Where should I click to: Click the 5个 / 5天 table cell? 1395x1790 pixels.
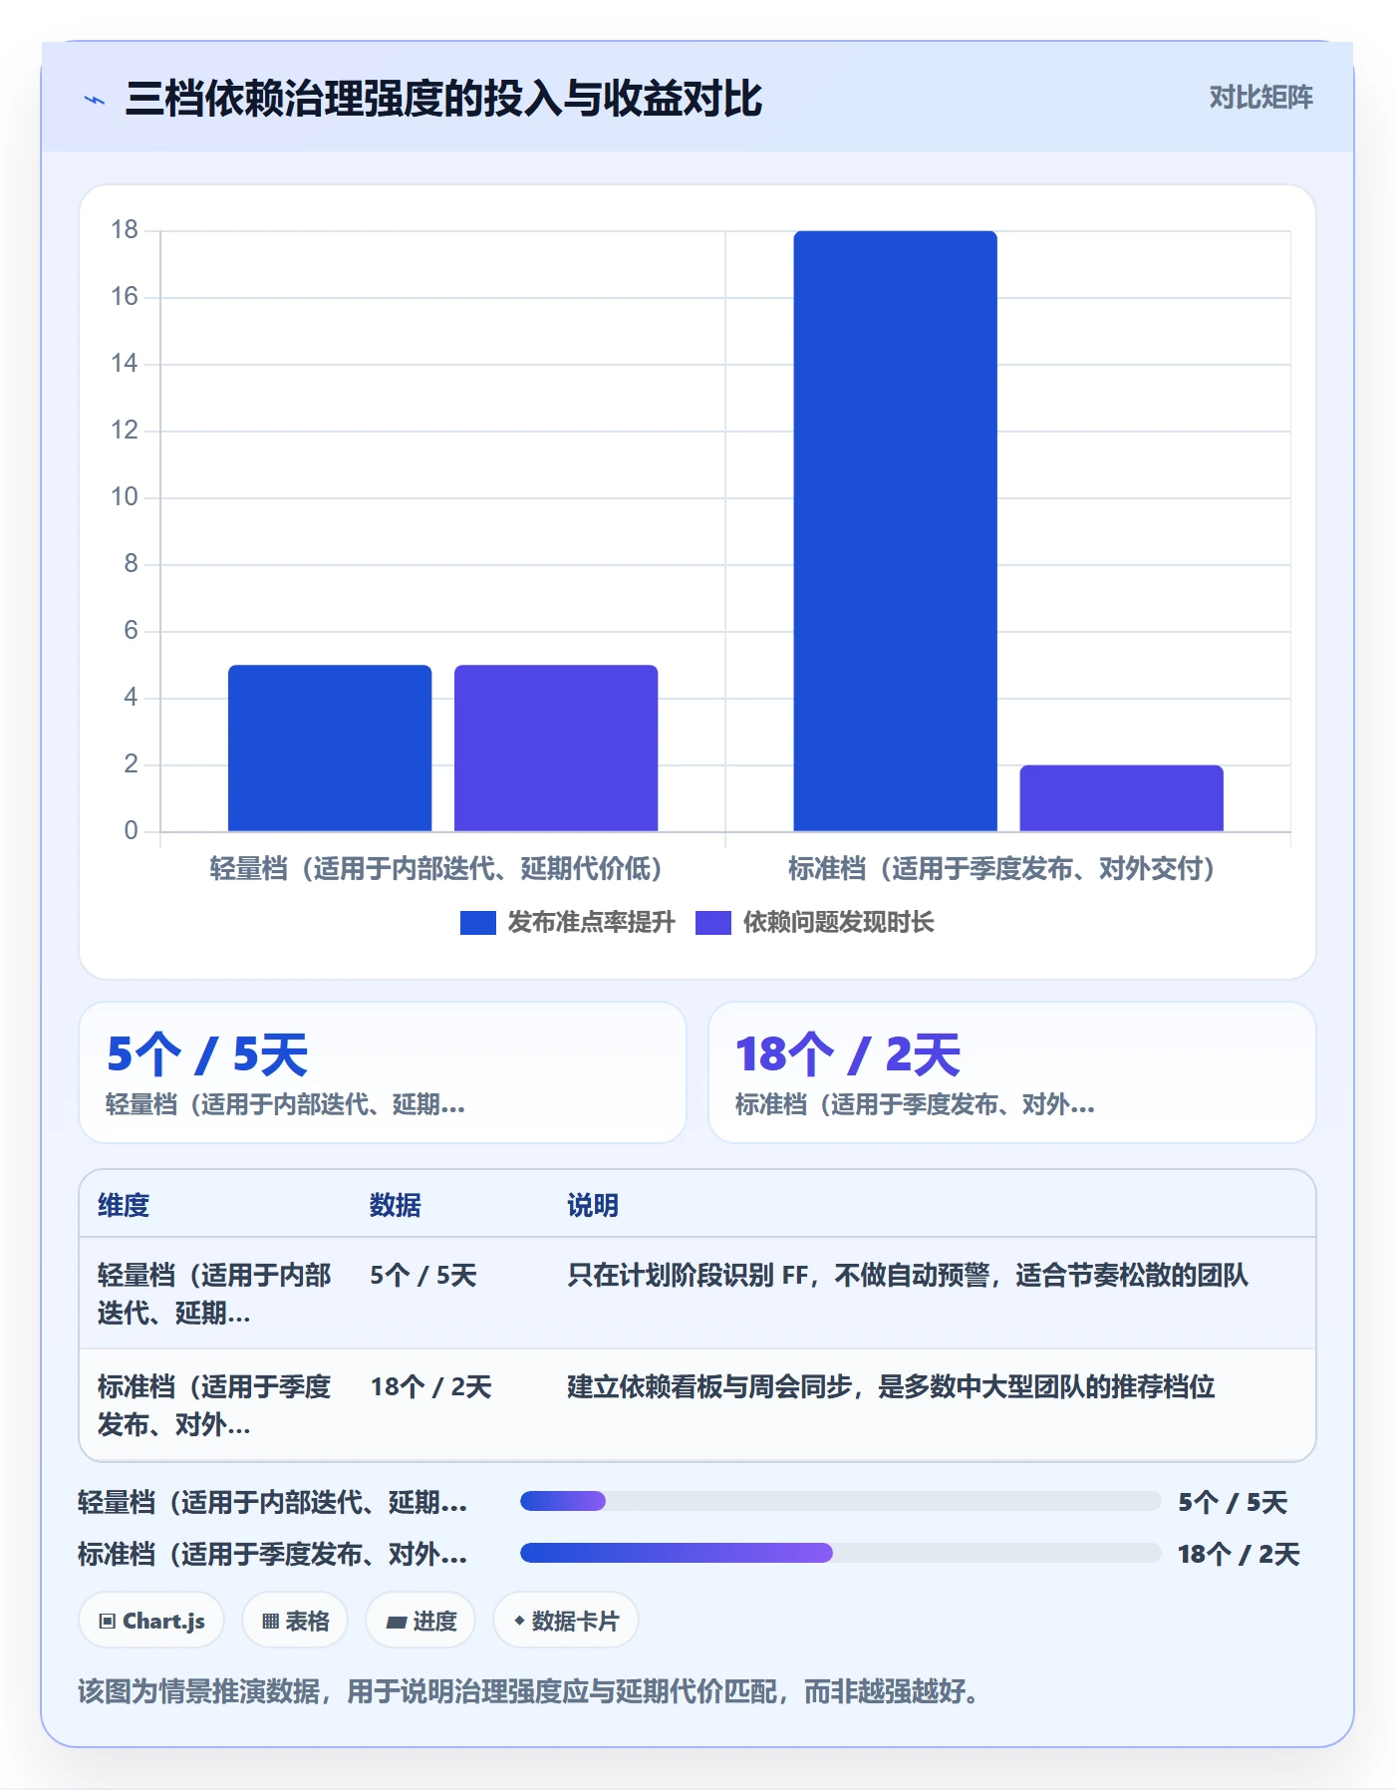pos(423,1276)
